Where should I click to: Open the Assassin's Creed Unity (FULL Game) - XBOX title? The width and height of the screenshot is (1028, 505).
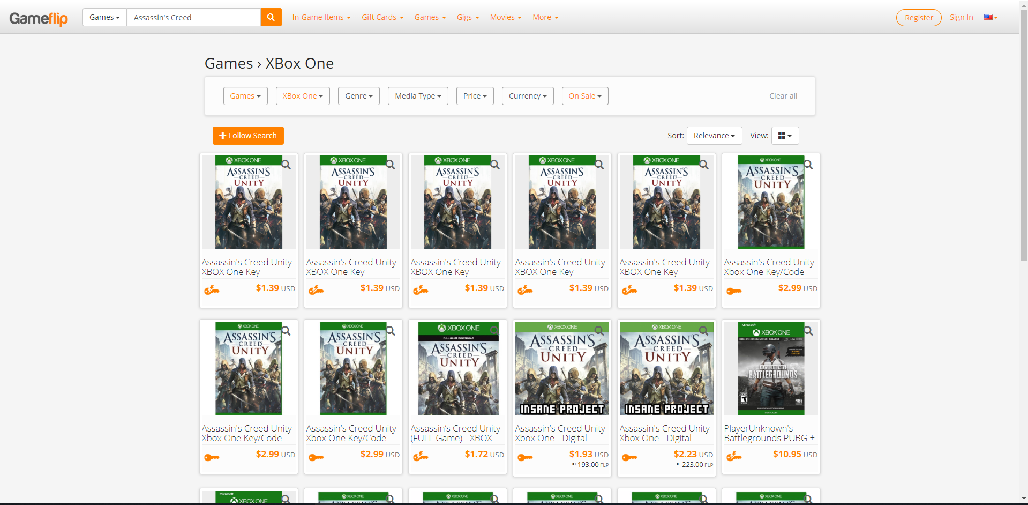455,433
